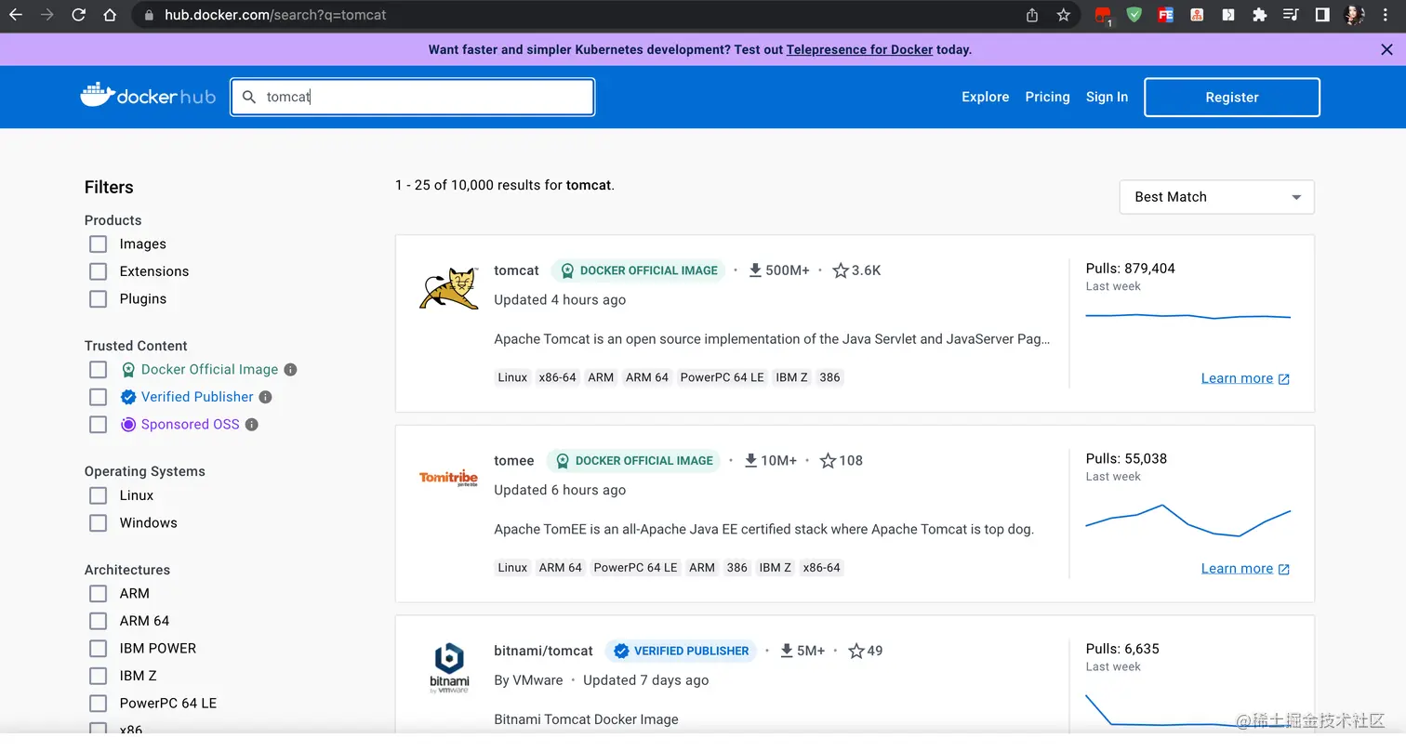1406x751 pixels.
Task: Open the tomee repository title
Action: click(x=514, y=460)
